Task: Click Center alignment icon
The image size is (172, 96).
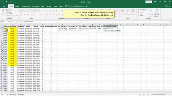Action: pyautogui.click(x=51, y=15)
